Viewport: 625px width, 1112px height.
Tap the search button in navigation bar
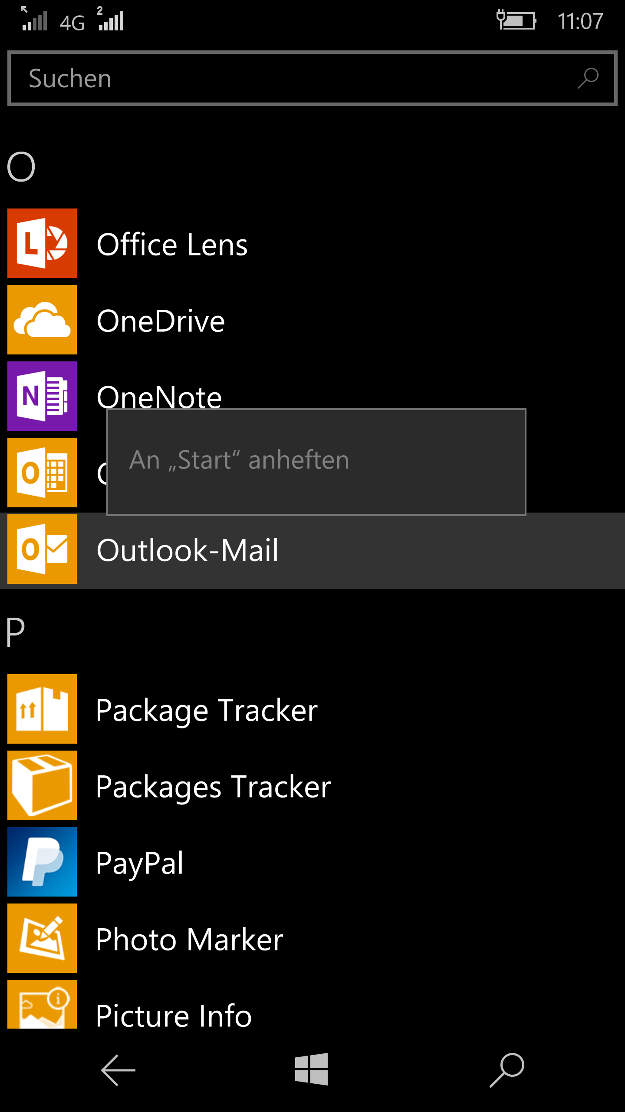[507, 1070]
